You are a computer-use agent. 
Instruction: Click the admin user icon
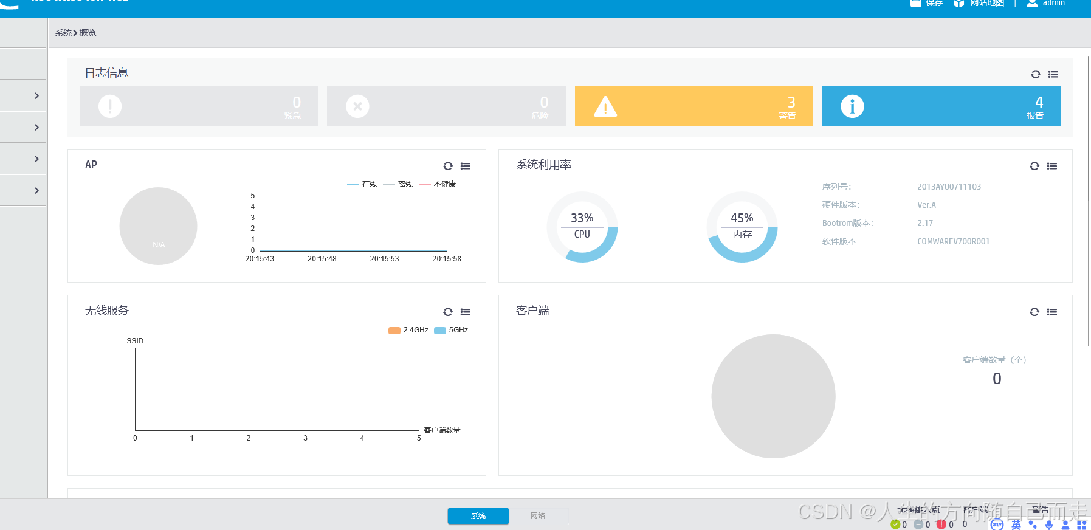point(1032,3)
